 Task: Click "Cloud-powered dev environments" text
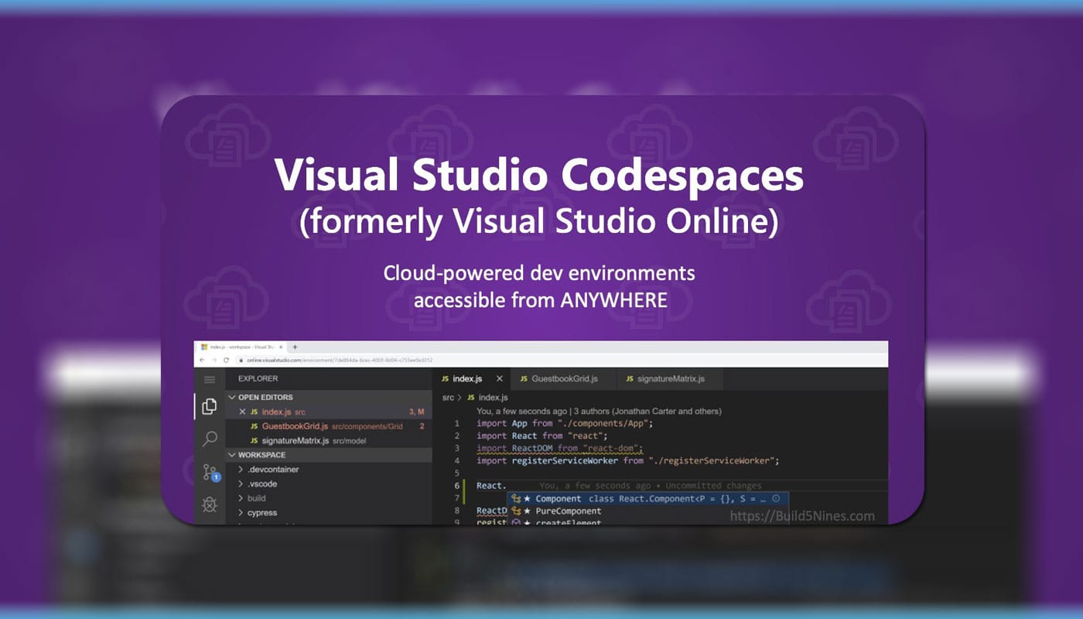click(x=539, y=273)
